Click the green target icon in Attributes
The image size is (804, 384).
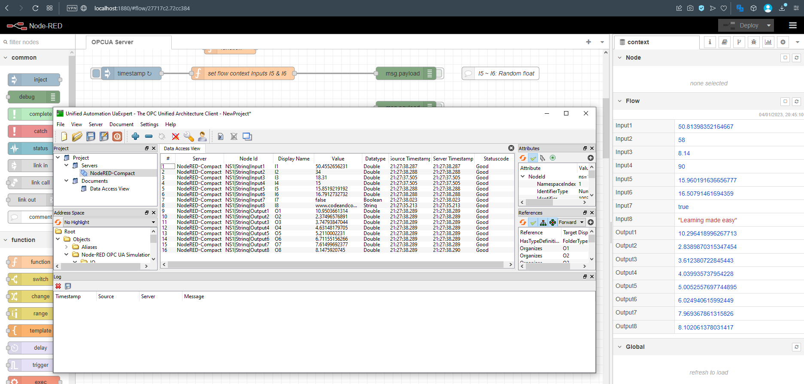[553, 158]
